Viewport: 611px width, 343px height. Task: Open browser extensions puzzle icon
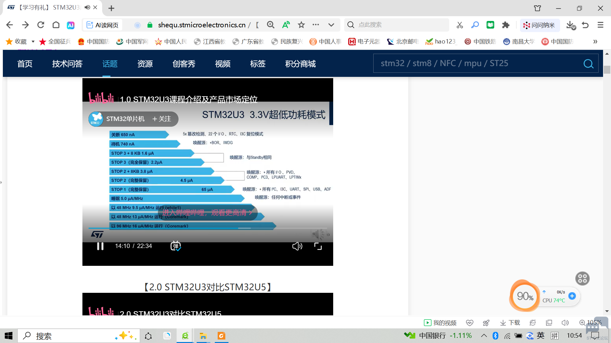point(506,25)
